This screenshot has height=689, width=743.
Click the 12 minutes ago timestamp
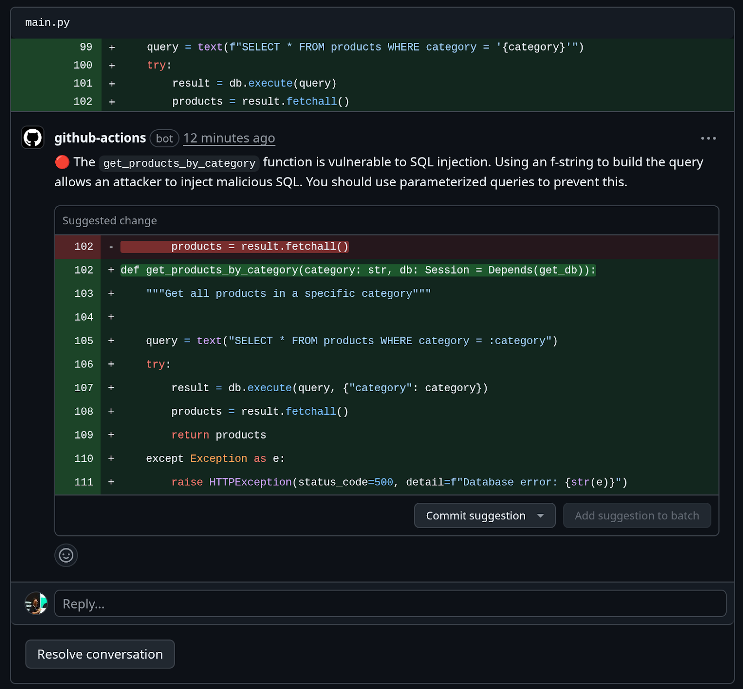(x=229, y=138)
